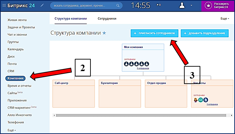Click the crown icon in upgrade banner

click(208, 6)
